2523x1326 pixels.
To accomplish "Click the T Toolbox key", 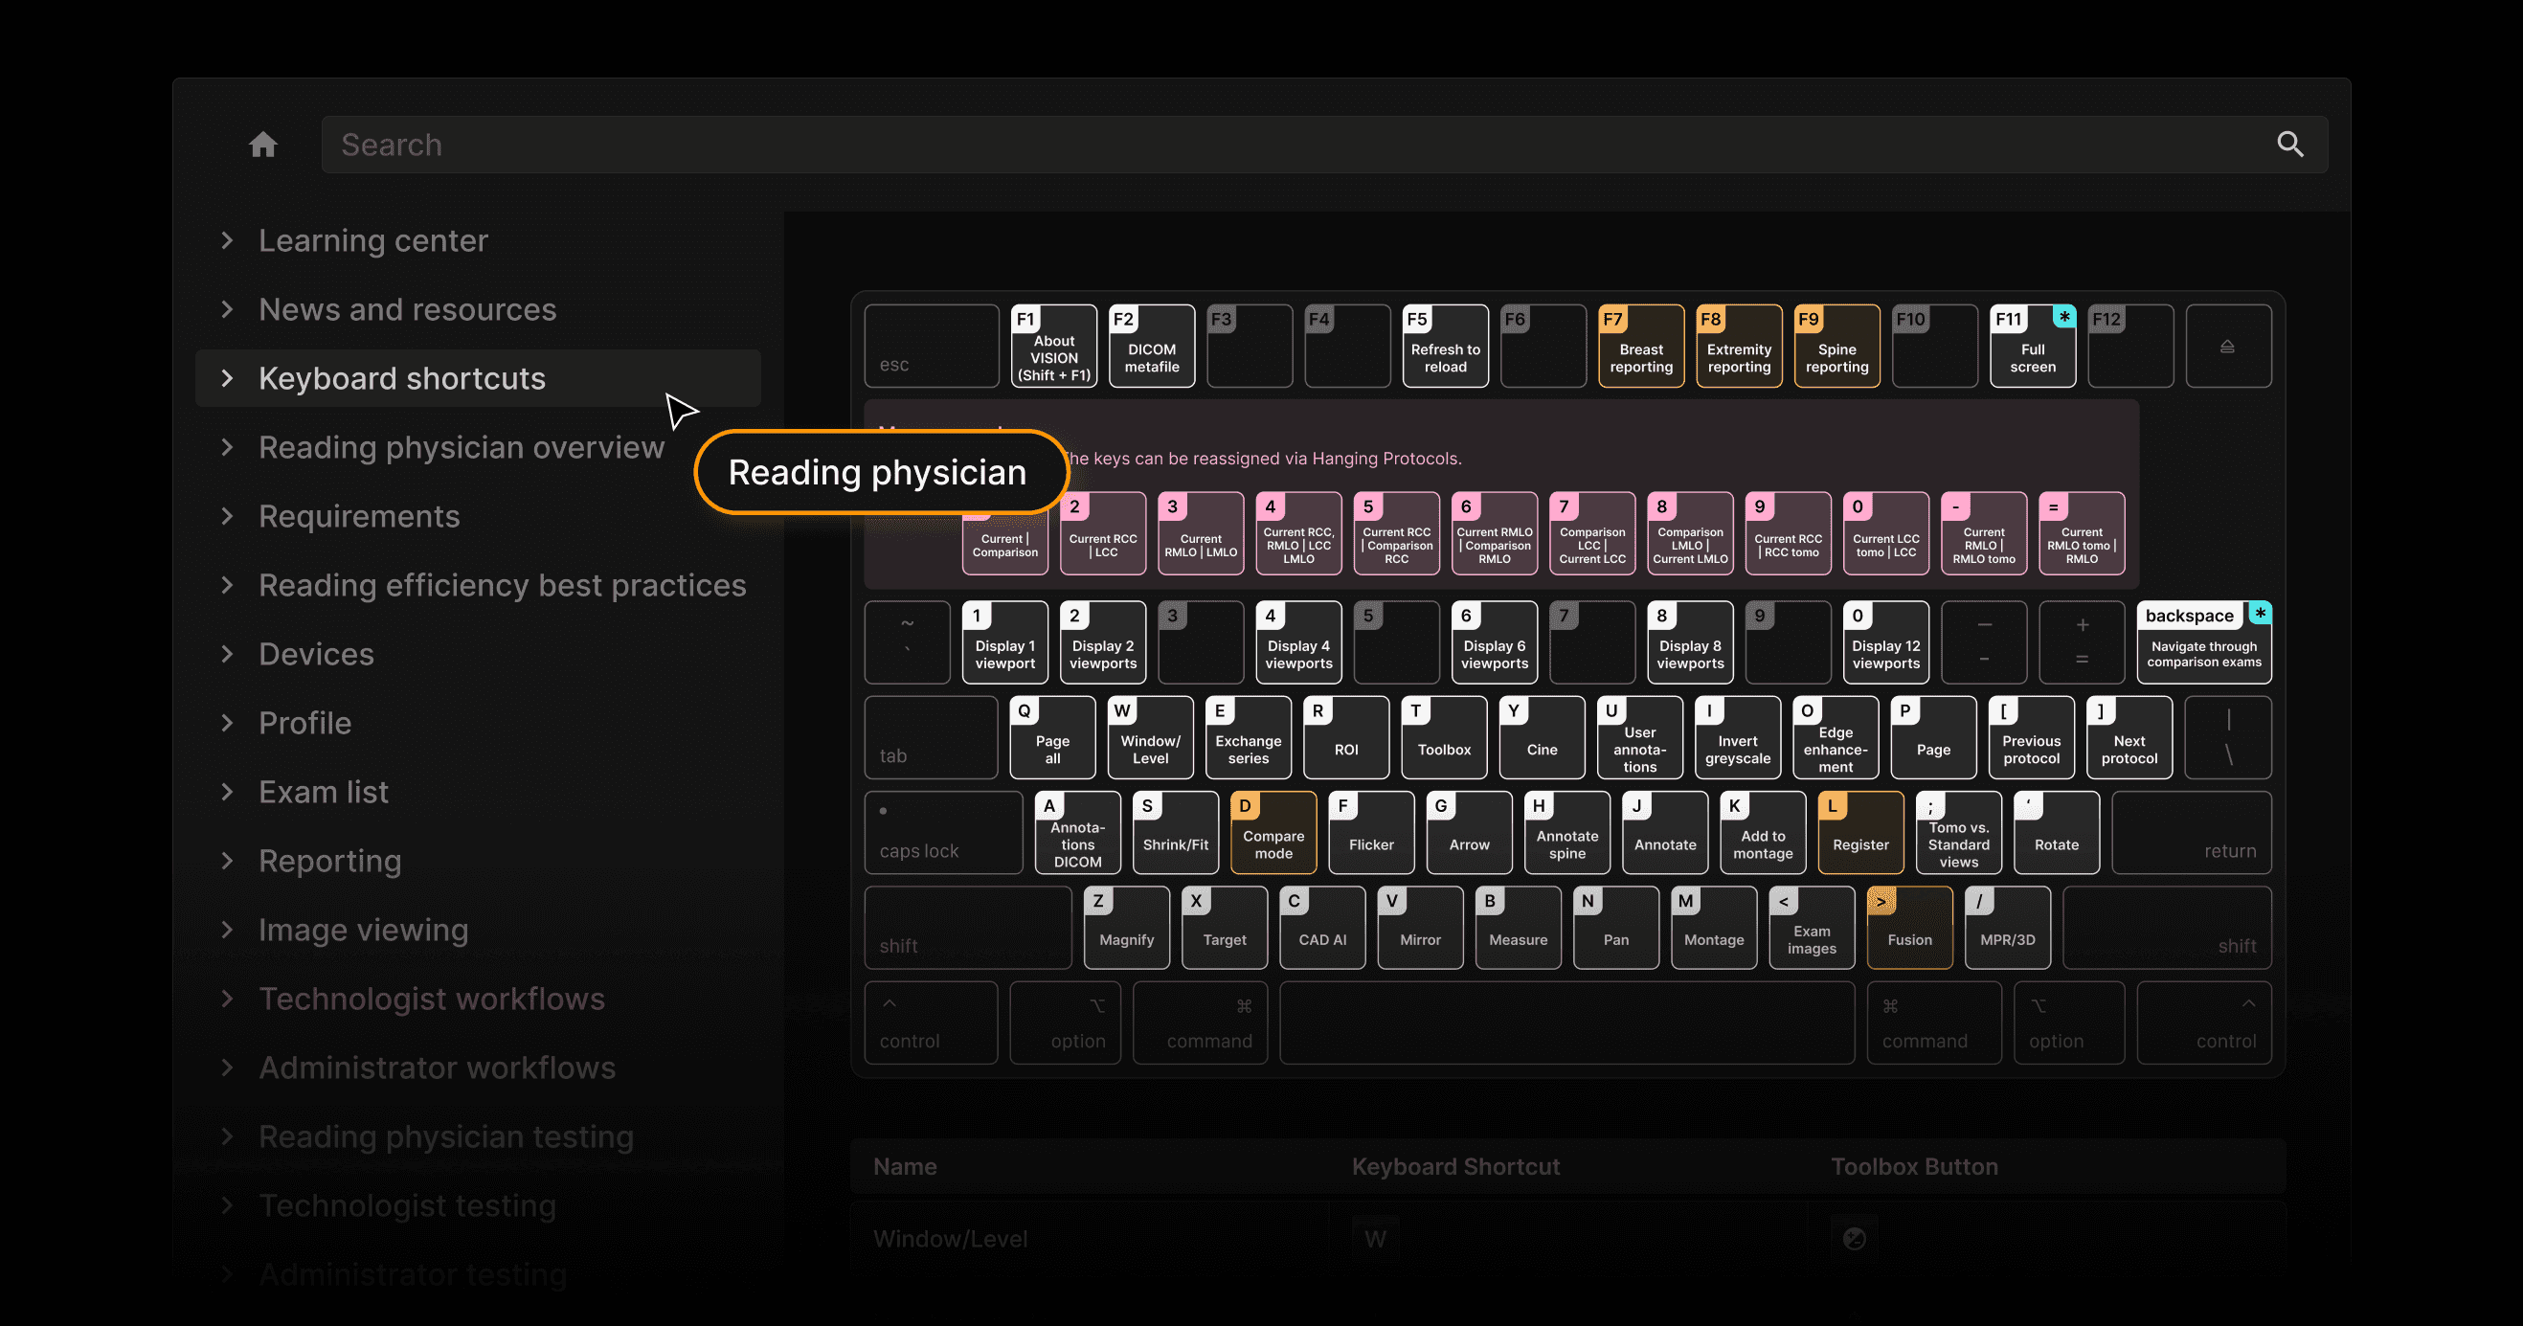I will 1444,738.
